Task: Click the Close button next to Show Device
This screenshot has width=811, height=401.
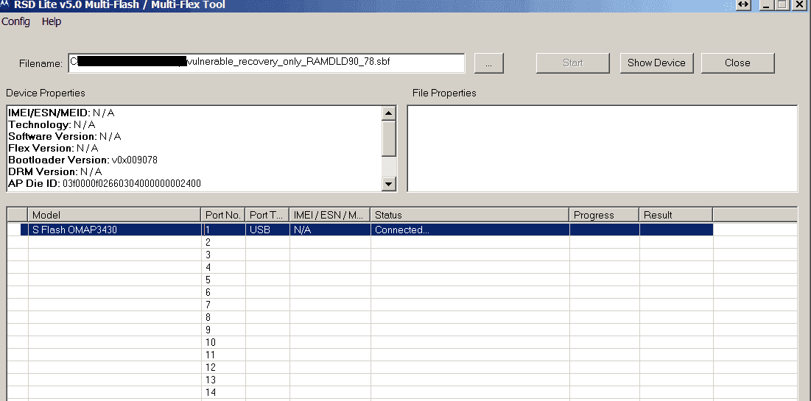Action: (x=737, y=63)
